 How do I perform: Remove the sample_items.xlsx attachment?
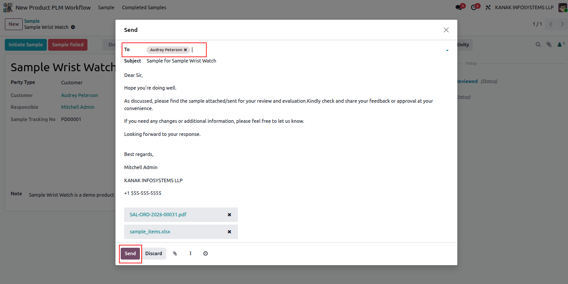229,232
